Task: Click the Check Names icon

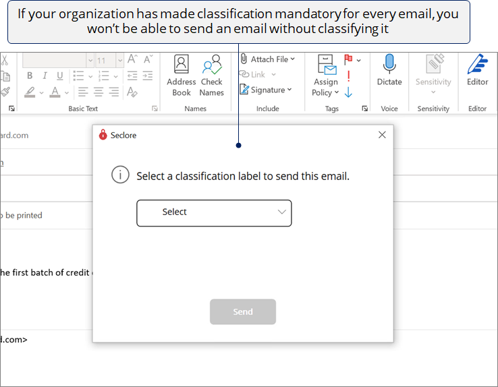Action: 212,75
